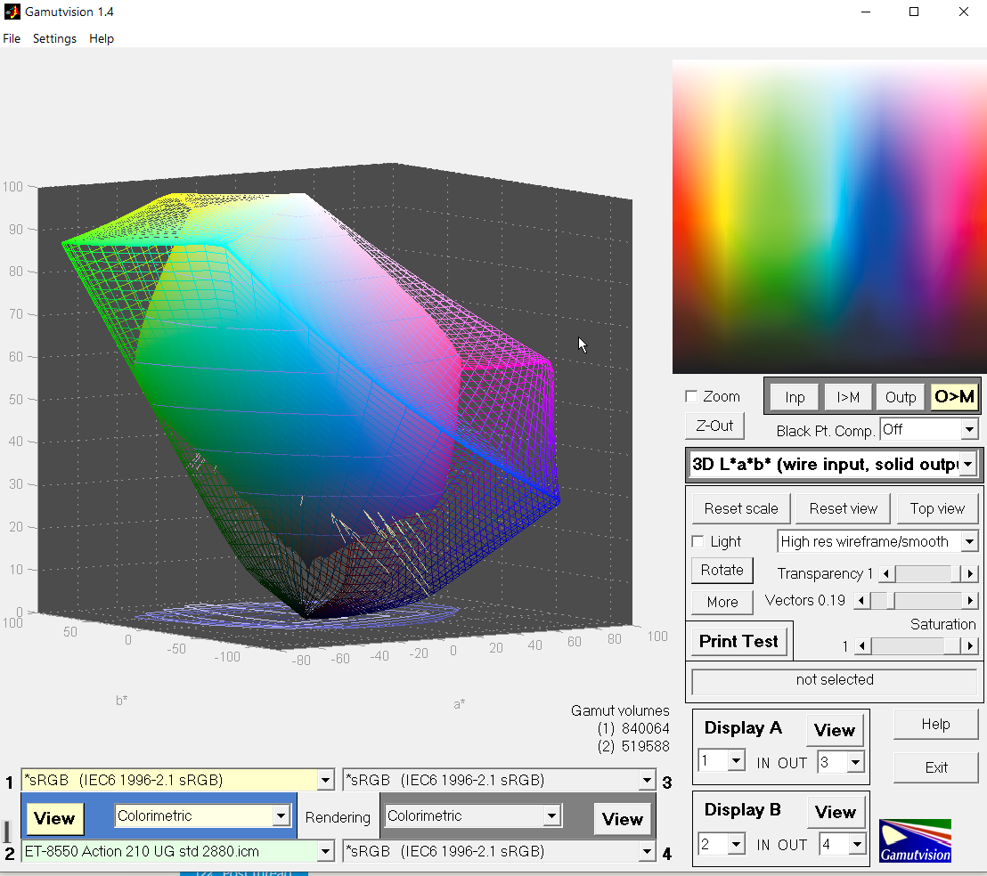Open the Settings menu
The height and width of the screenshot is (876, 987).
[x=54, y=39]
